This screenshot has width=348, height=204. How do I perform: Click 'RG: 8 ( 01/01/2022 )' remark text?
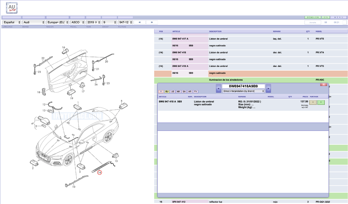[x=250, y=101]
